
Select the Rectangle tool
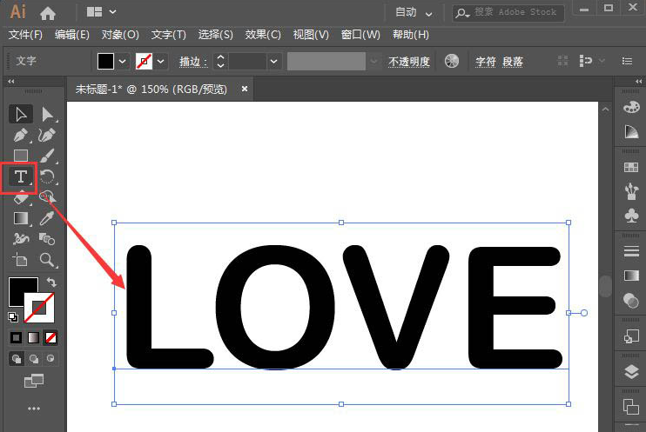[21, 156]
